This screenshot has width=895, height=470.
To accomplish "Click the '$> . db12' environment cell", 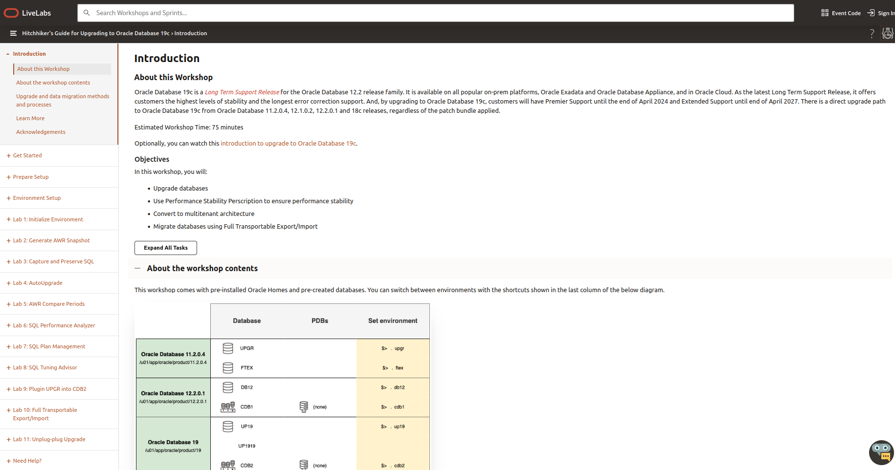I will point(393,387).
